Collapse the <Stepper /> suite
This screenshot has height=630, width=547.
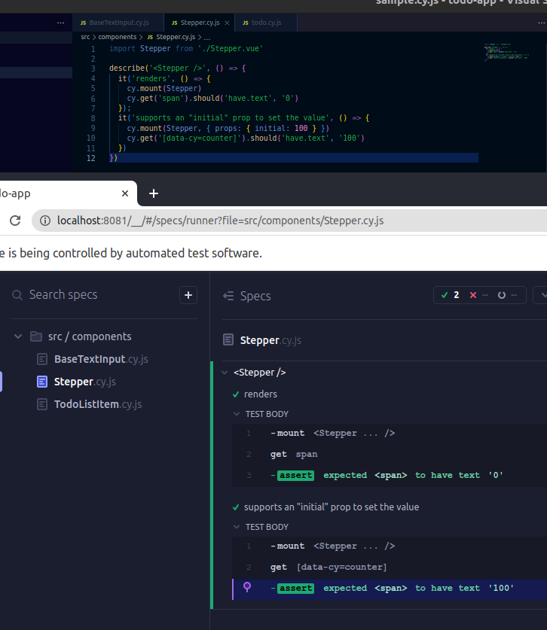[x=225, y=373]
